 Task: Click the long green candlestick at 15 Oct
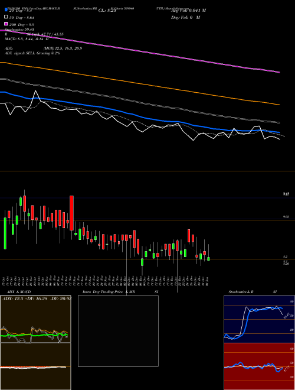[x=5, y=233]
